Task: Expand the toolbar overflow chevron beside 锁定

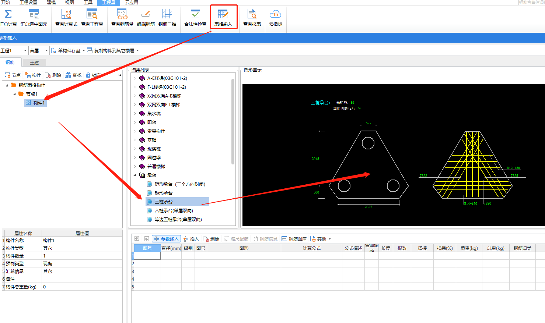Action: click(120, 75)
